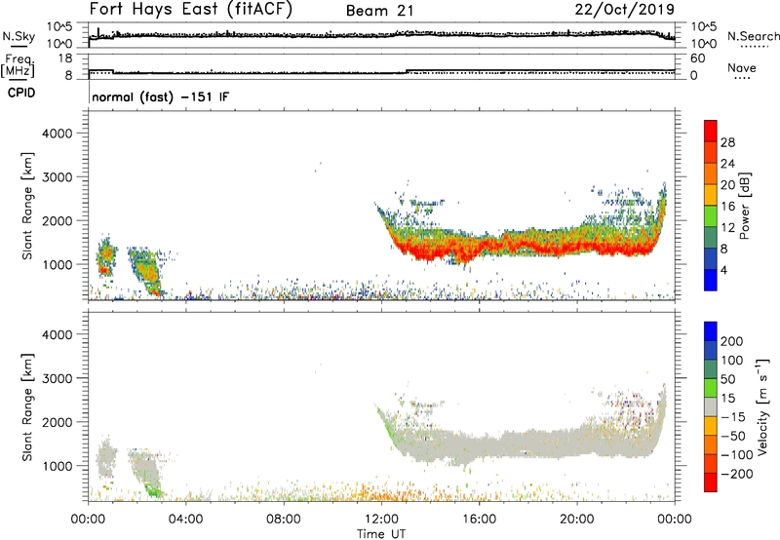Screen dimensions: 780x540
Task: Click the 'normal (fast) -151 IF' text
Action: click(161, 96)
